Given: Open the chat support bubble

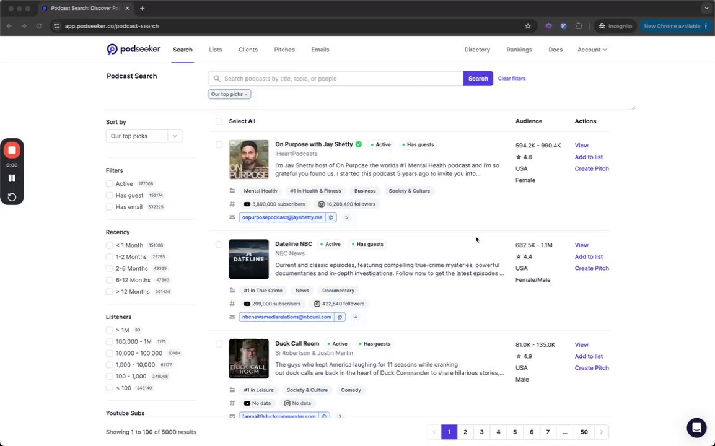Looking at the screenshot, I should coord(696,427).
